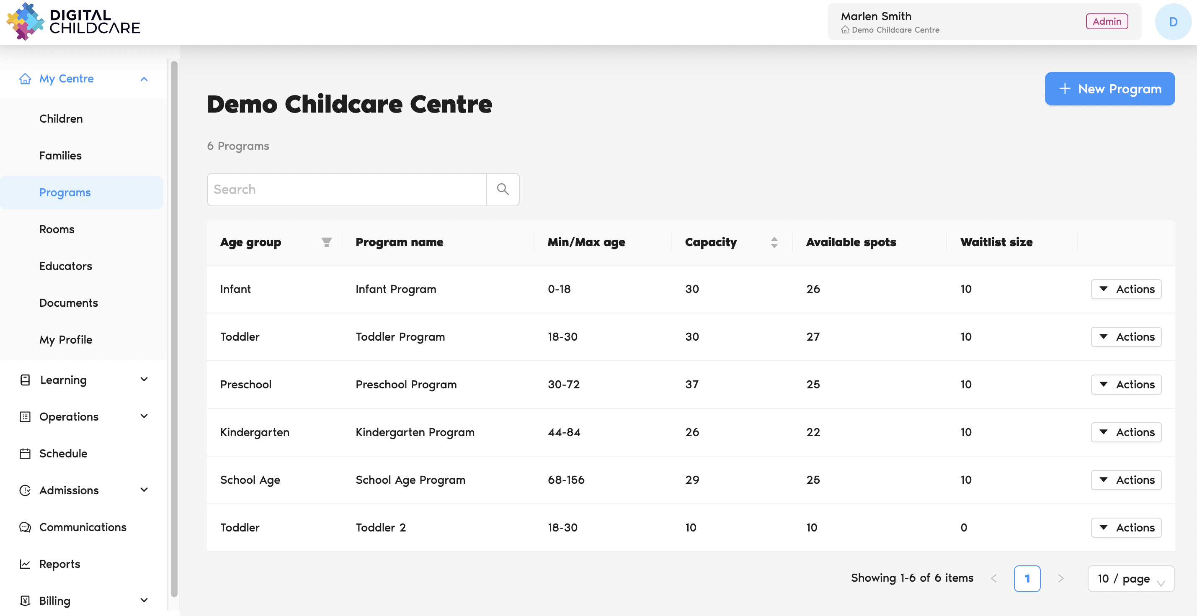The image size is (1197, 616).
Task: Open the Age group filter icon
Action: 326,242
